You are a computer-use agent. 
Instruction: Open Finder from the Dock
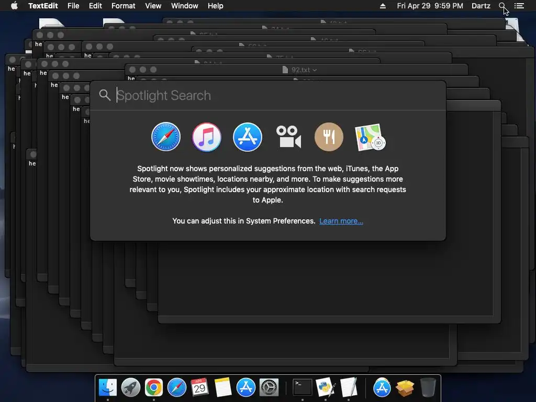coord(108,387)
